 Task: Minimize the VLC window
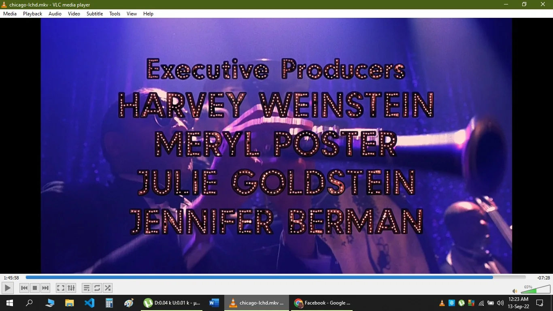click(x=506, y=4)
